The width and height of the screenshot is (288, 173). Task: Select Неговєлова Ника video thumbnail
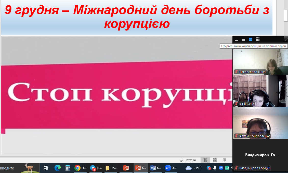(x=260, y=62)
